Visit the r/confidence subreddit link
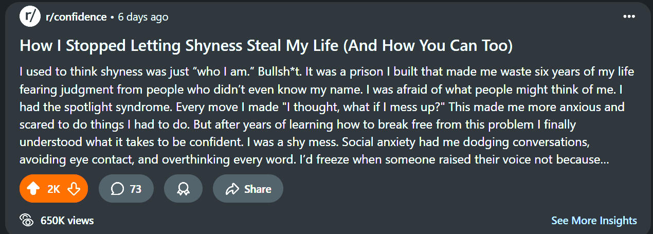 point(77,17)
